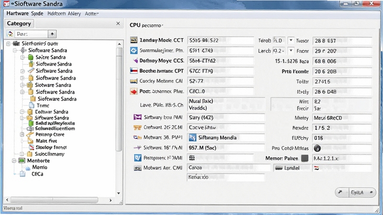Image resolution: width=383 pixels, height=215 pixels.
Task: Click the Sicıftware 16 waveform icon
Action: tap(137, 148)
